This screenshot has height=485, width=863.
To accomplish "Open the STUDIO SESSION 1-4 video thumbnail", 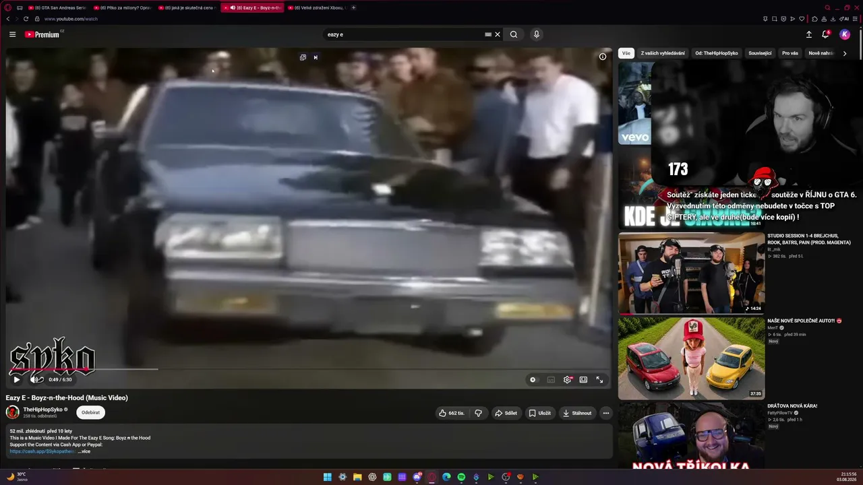I will tap(692, 273).
